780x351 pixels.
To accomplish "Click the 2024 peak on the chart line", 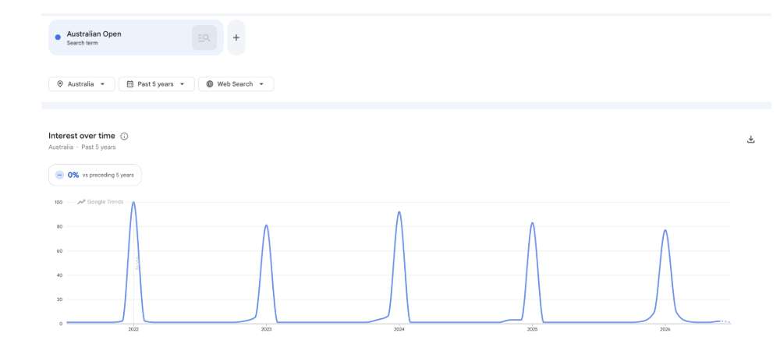I will tap(399, 212).
